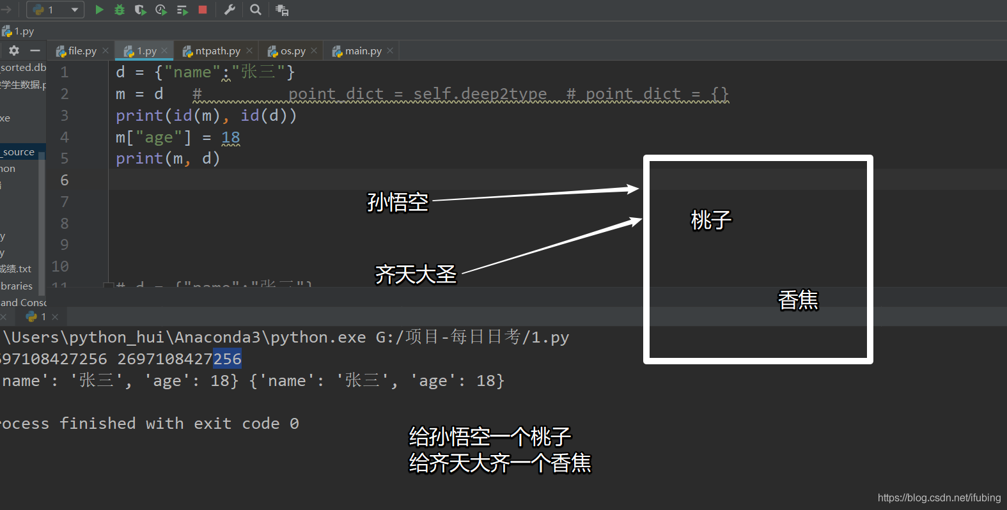Close the file.py tab
1007x510 pixels.
[x=105, y=50]
